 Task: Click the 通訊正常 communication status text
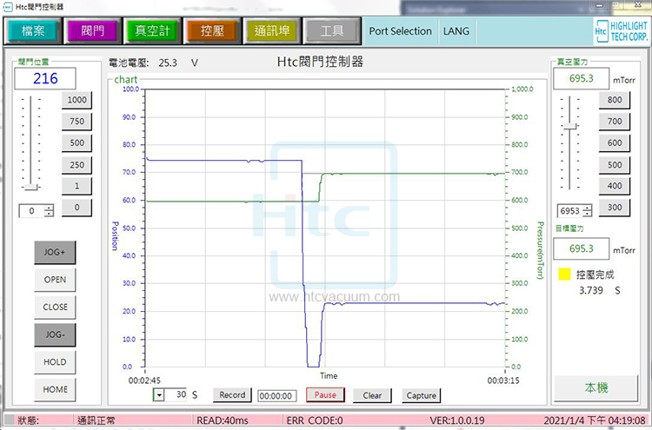(96, 420)
